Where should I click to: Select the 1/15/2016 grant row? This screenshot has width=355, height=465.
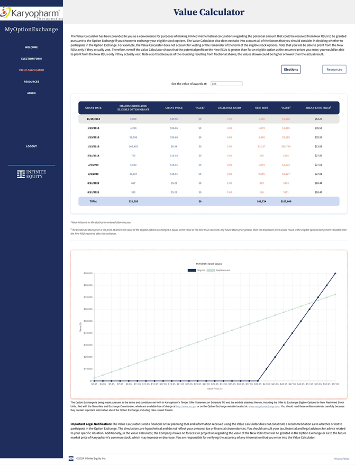pos(208,146)
